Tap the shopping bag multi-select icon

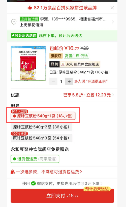pyautogui.click(x=13, y=172)
